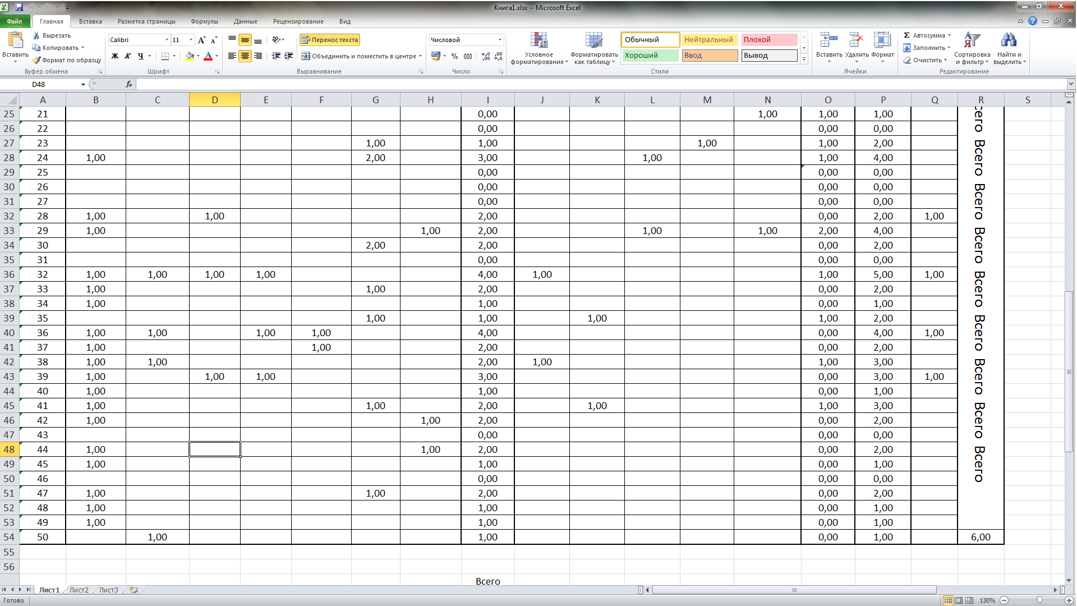Apply the Хороший cell style
The width and height of the screenshot is (1077, 606).
coord(650,56)
